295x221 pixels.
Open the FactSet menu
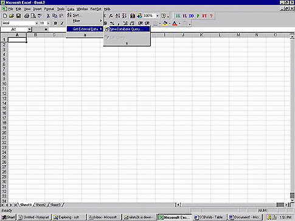point(95,9)
